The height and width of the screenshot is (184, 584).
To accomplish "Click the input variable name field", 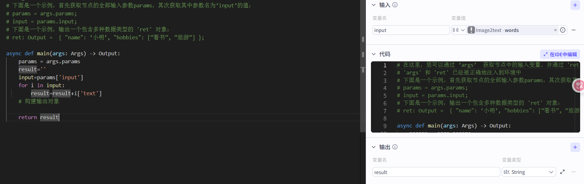I will click(x=411, y=30).
